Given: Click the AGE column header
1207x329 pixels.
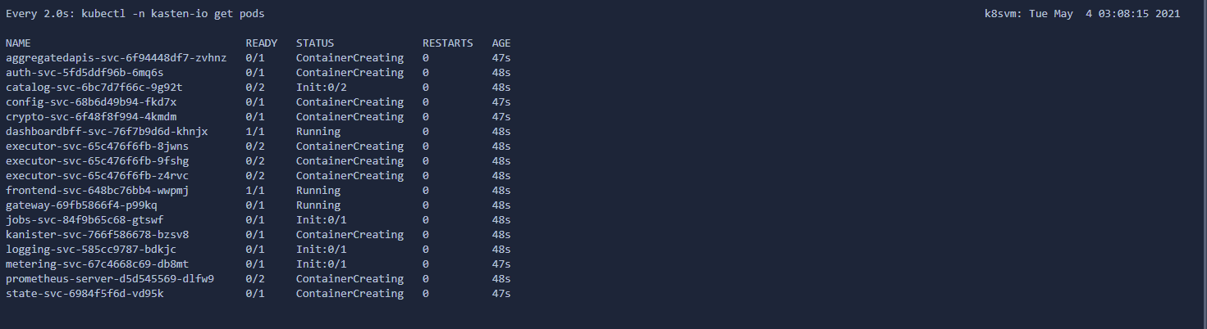Looking at the screenshot, I should coord(501,43).
